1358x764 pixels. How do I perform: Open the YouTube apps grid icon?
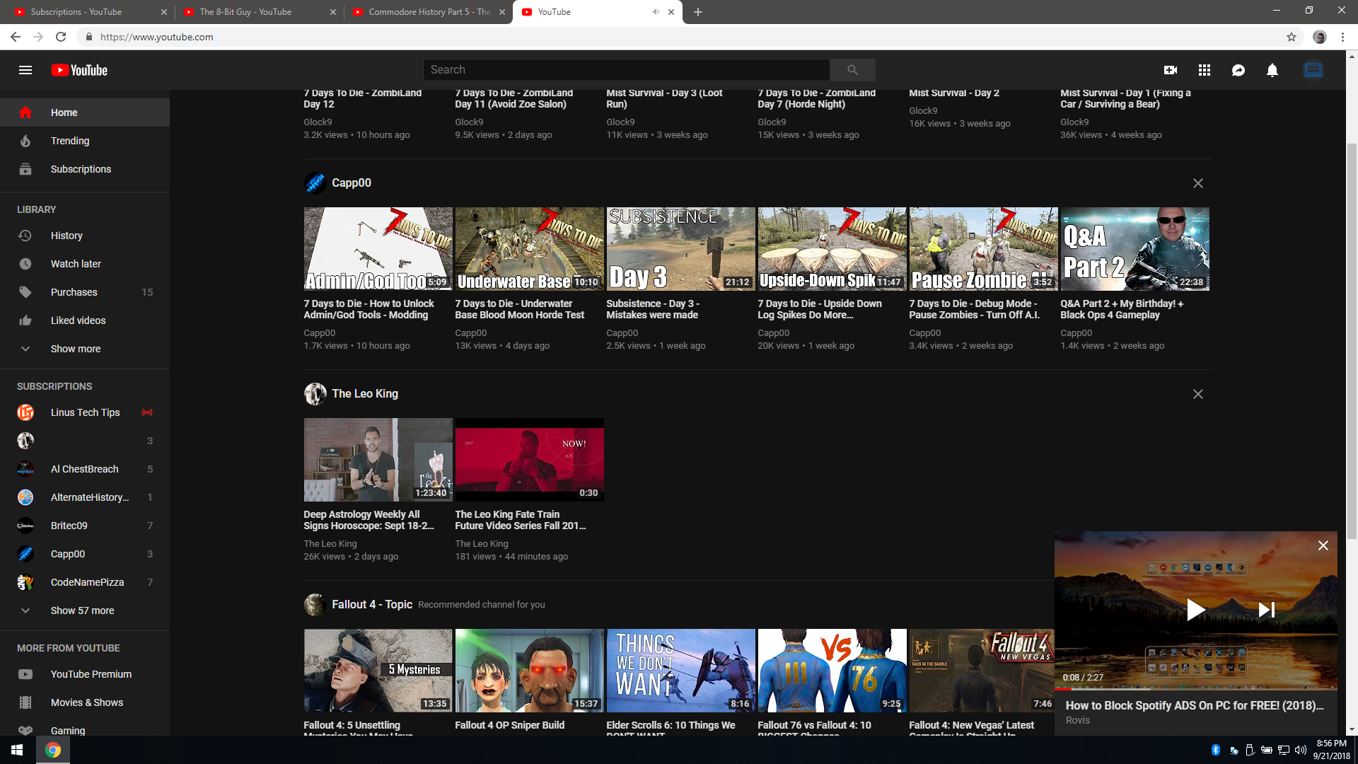[x=1204, y=69]
